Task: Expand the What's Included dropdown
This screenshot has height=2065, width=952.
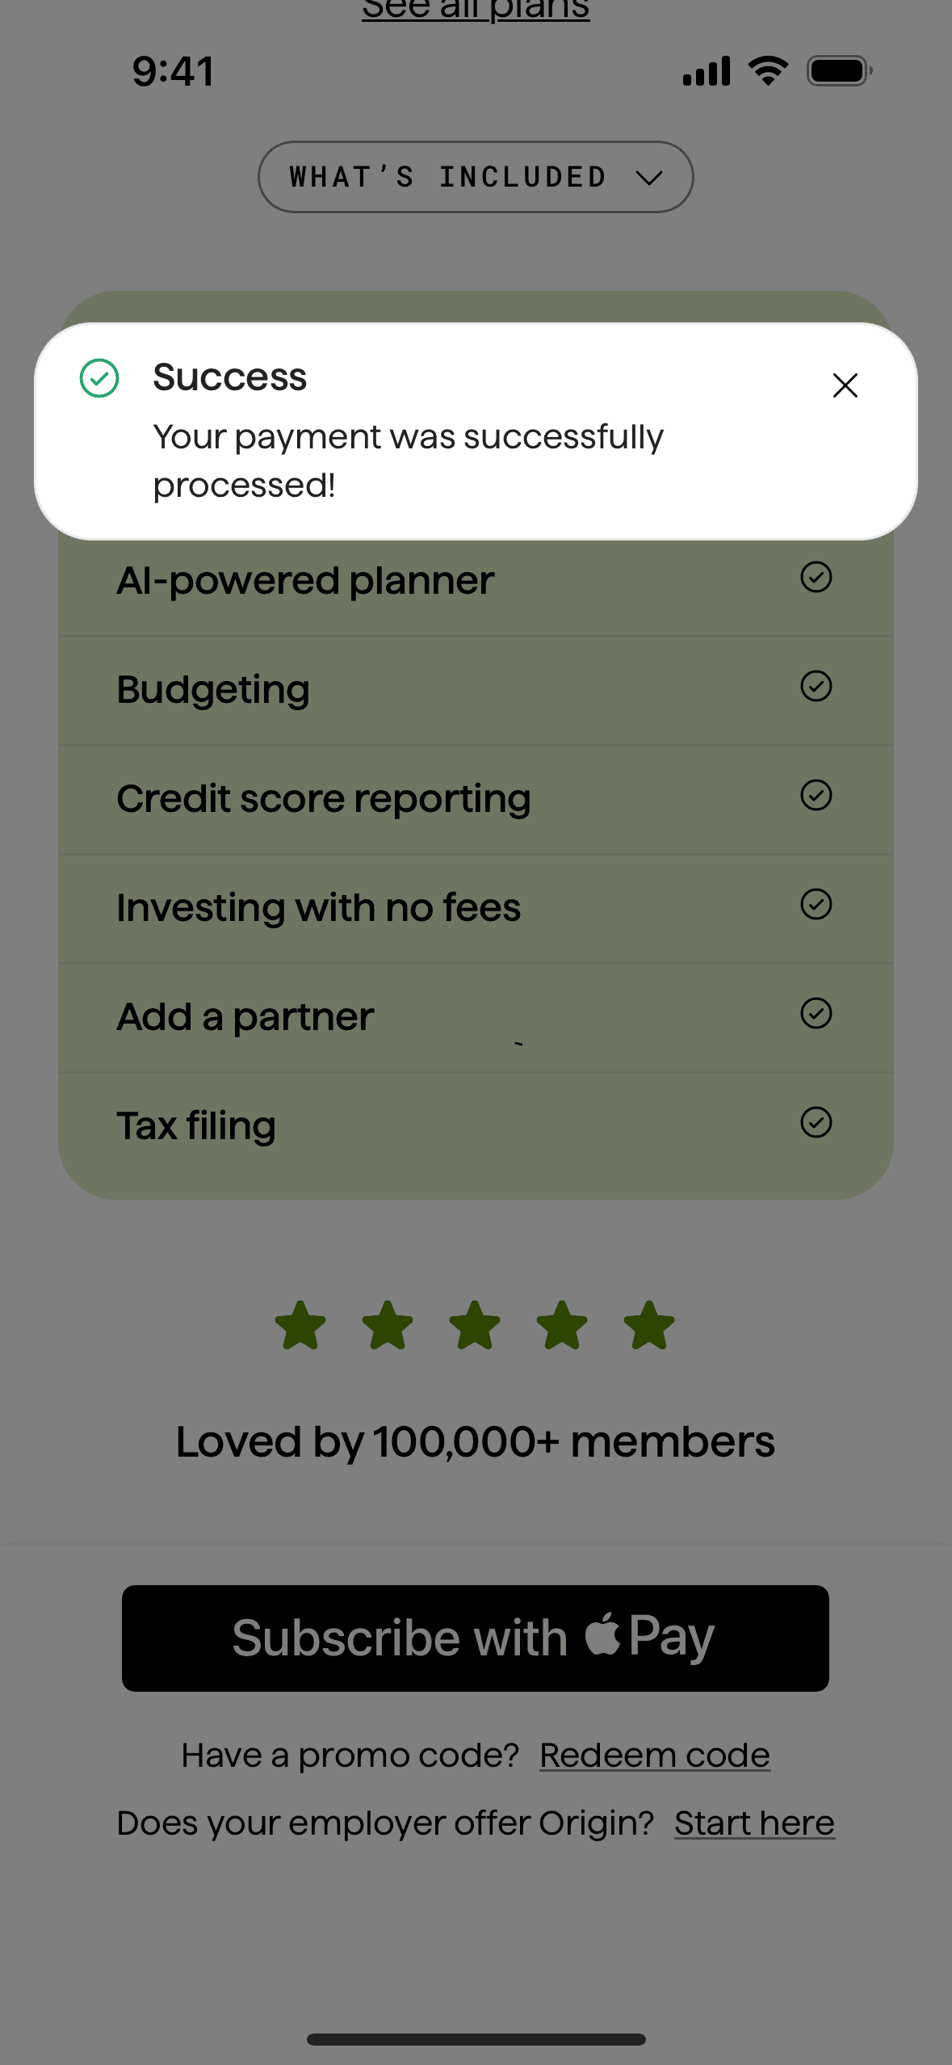Action: 475,177
